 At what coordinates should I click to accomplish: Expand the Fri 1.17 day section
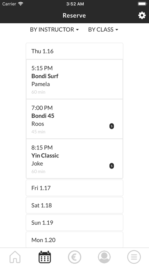tap(74, 188)
